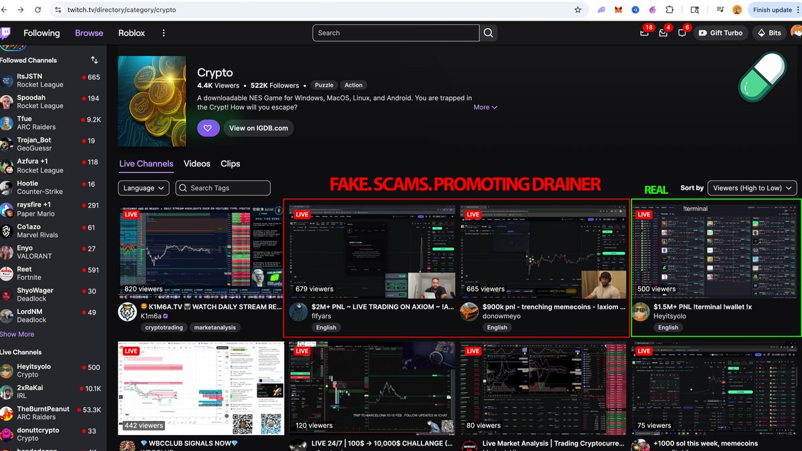Open the Twitch more options menu icon
802x451 pixels.
164,33
